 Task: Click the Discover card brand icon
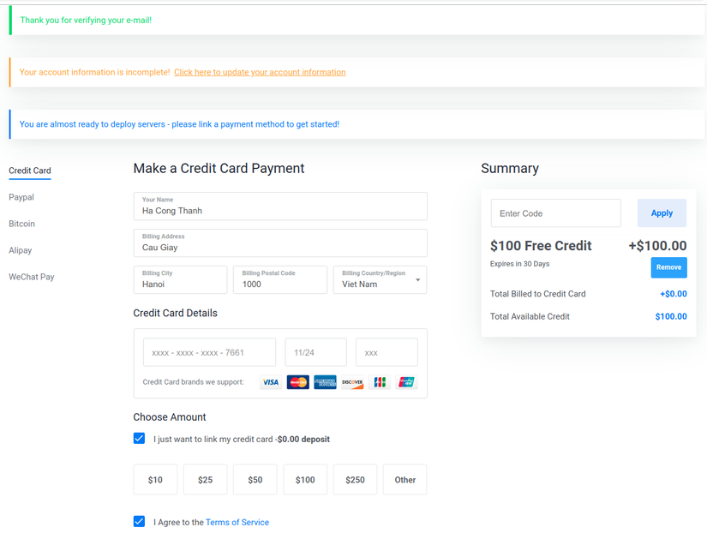pos(352,382)
